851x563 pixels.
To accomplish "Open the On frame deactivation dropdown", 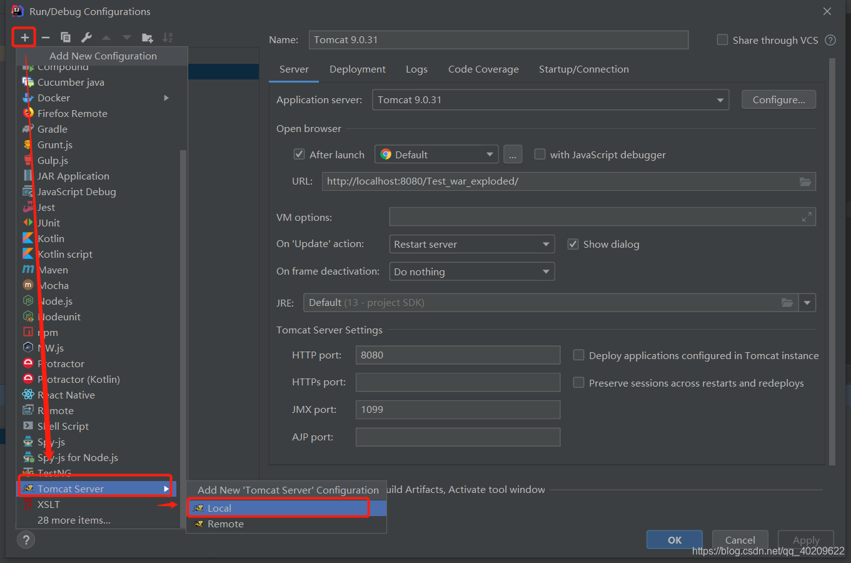I will (471, 271).
